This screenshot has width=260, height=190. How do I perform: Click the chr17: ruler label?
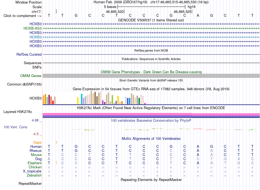[37, 12]
